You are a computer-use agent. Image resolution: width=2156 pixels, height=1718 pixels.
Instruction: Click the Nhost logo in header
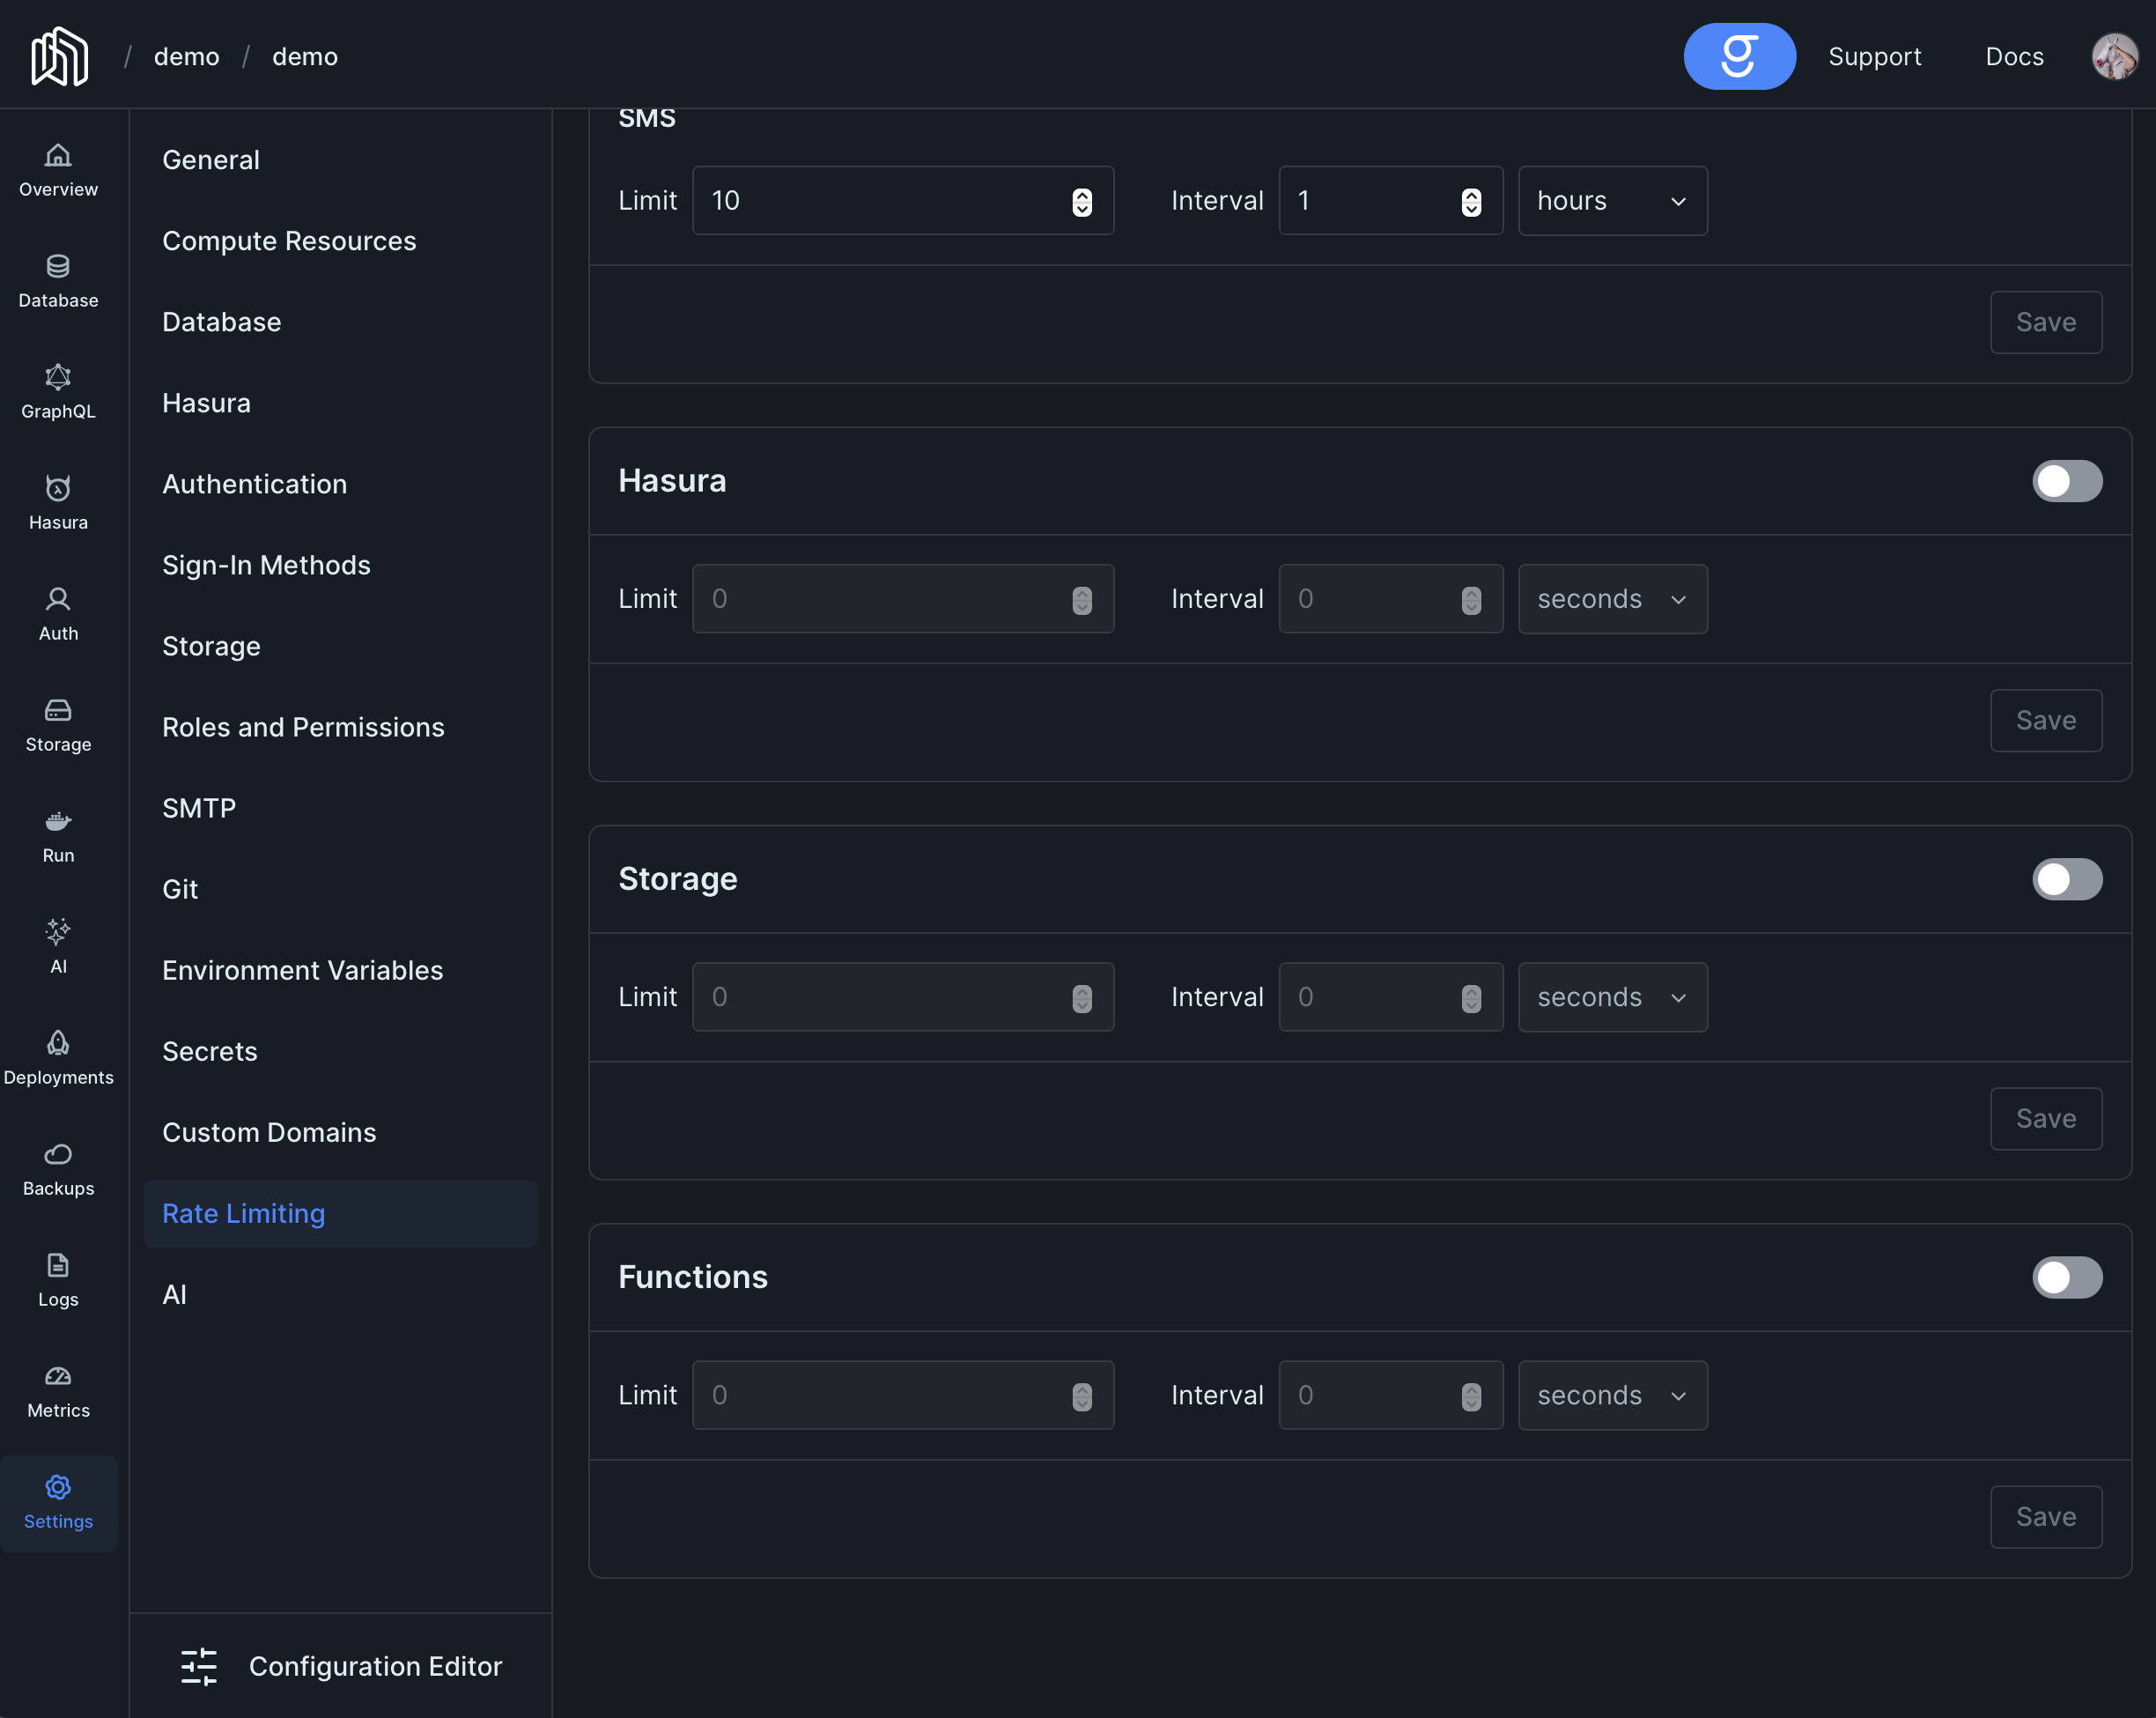(59, 56)
